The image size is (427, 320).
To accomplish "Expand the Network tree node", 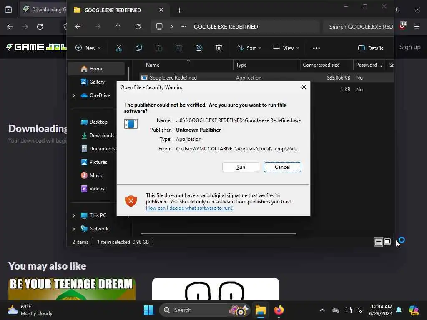I will click(73, 229).
